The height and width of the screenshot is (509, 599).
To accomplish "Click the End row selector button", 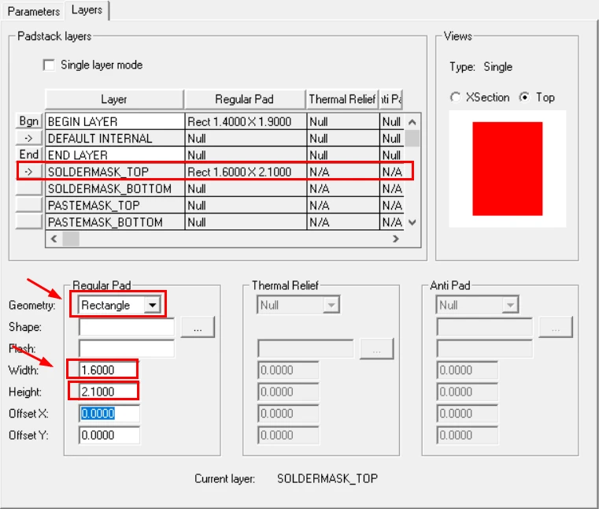I will [29, 154].
